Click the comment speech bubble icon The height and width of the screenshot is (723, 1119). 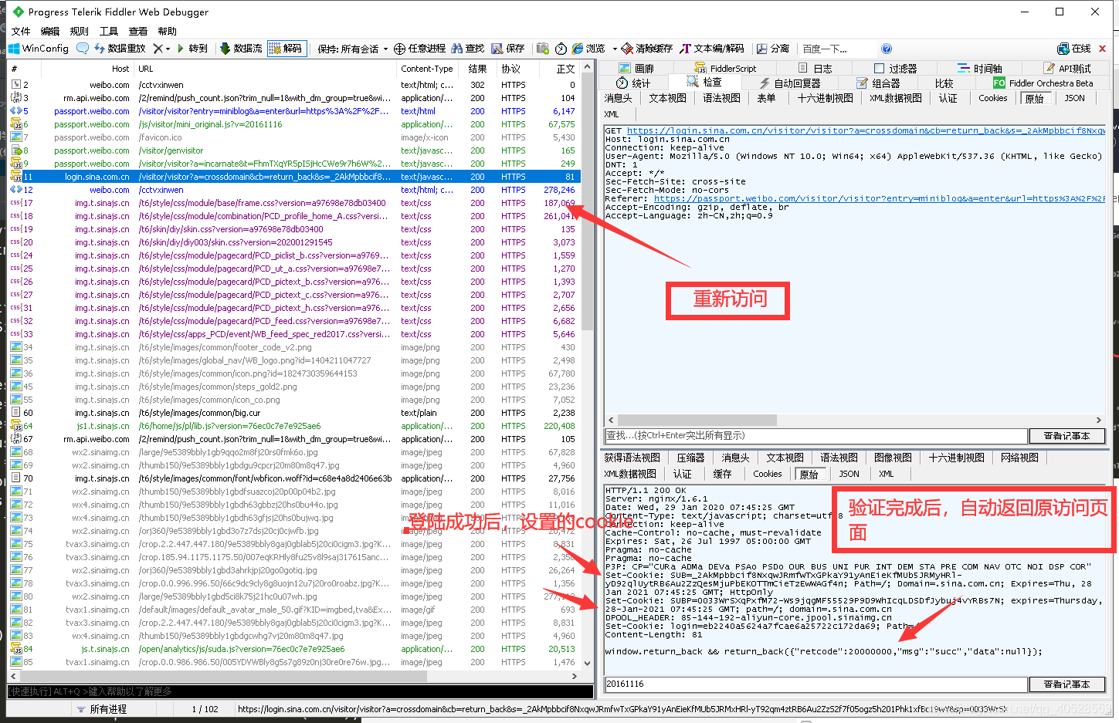pyautogui.click(x=83, y=48)
